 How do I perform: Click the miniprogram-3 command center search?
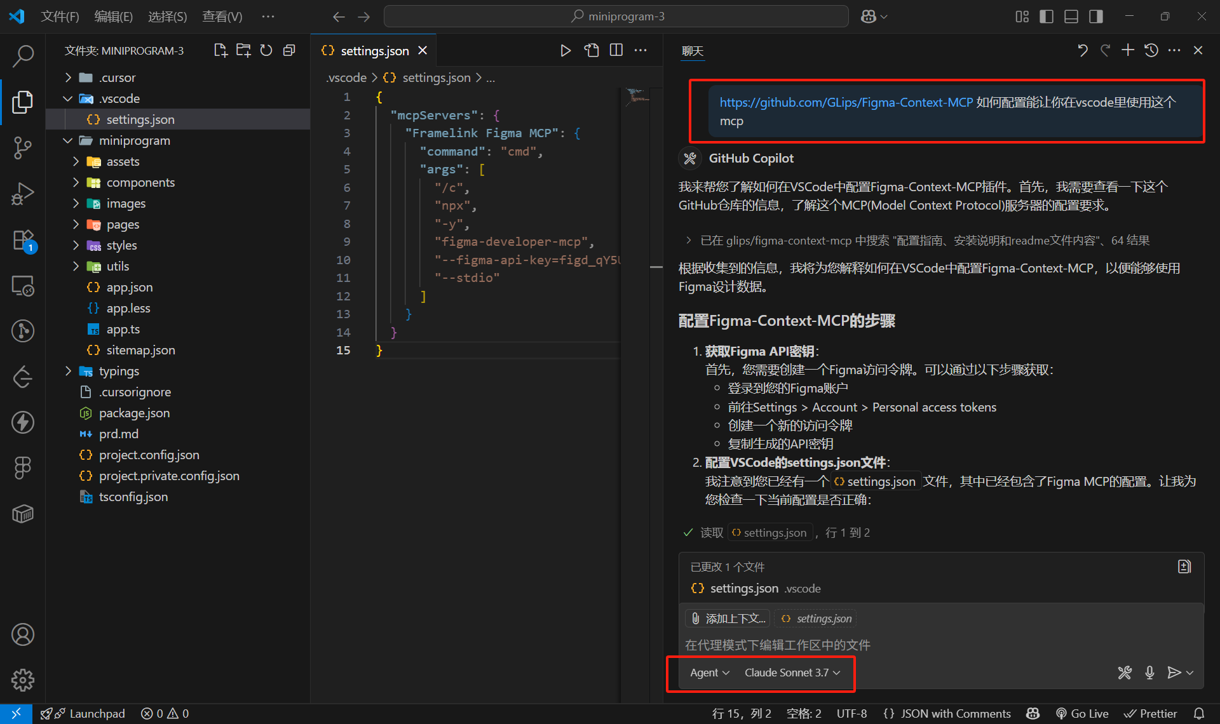coord(616,17)
